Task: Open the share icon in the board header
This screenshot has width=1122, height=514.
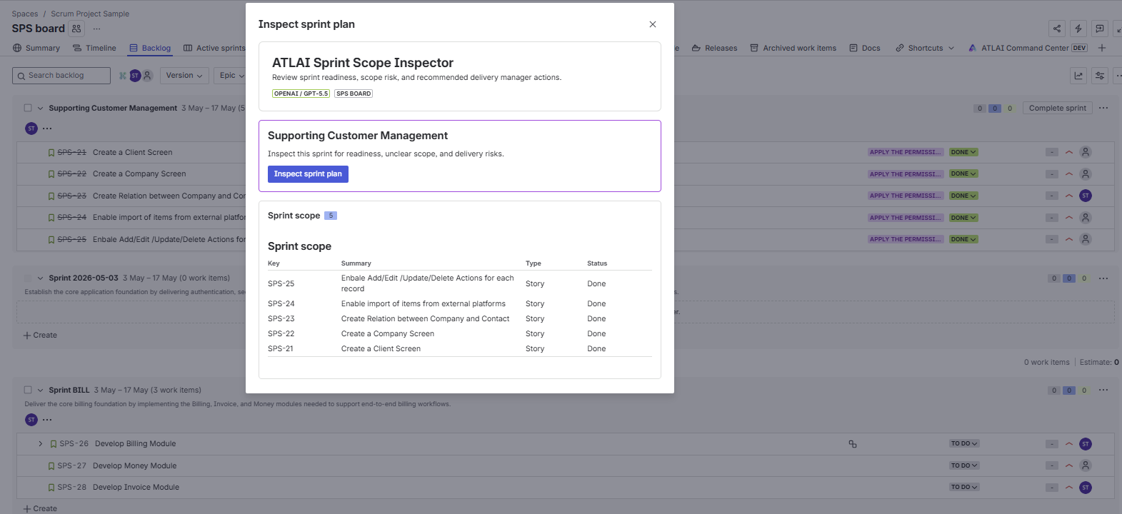Action: tap(1057, 29)
